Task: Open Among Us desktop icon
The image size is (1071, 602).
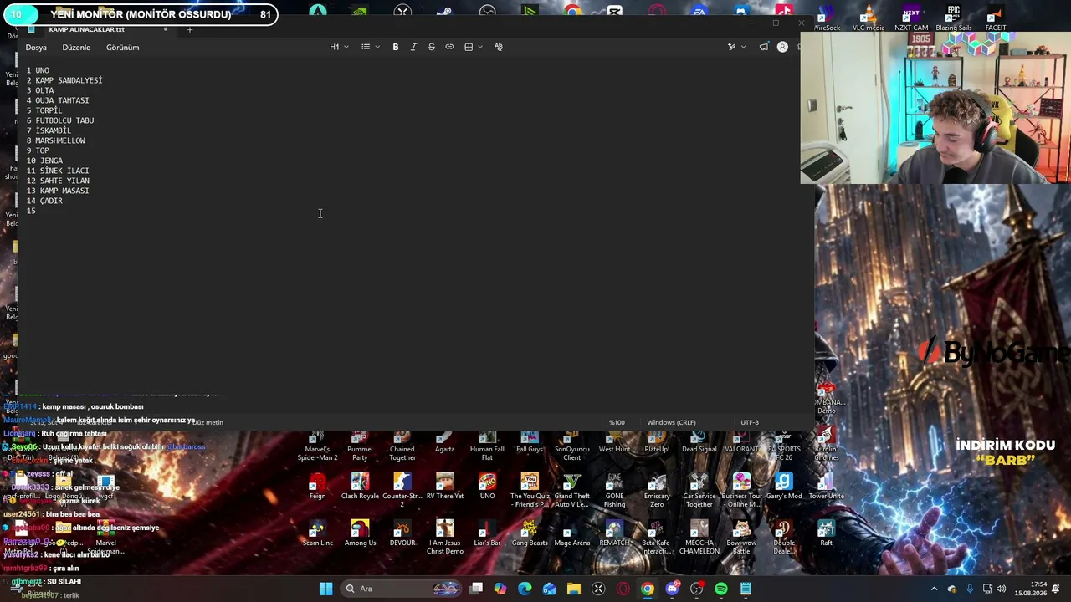Action: (x=360, y=533)
